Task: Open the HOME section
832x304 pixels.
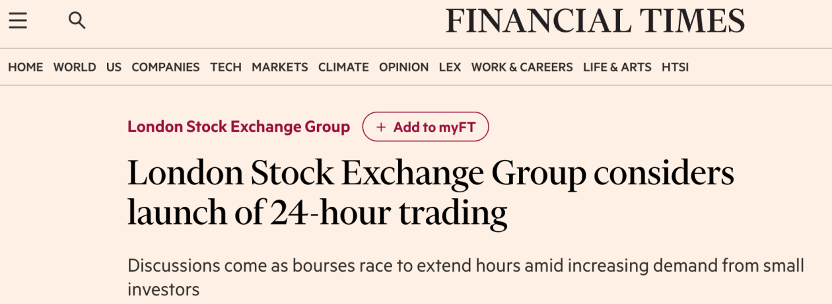Action: (26, 67)
